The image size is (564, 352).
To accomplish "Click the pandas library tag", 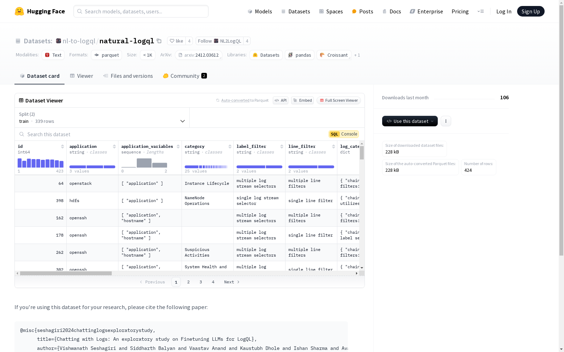I will tap(300, 55).
